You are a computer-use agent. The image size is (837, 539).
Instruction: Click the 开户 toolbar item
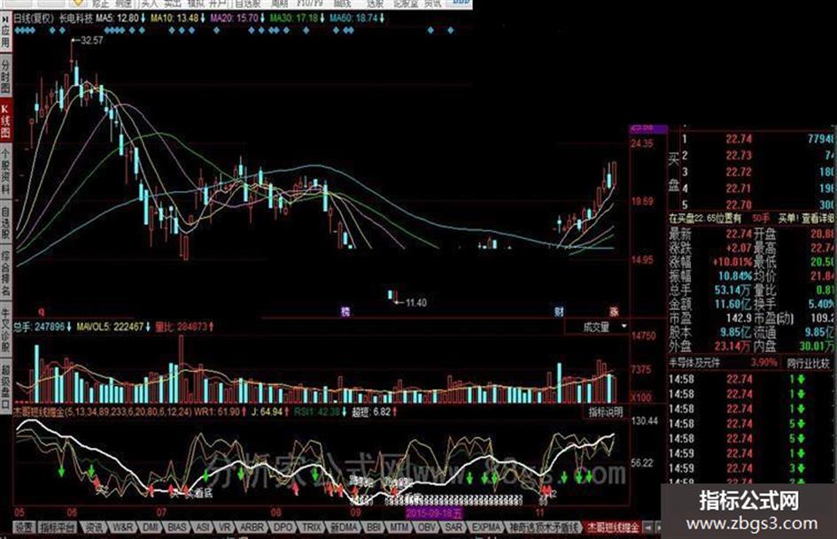pyautogui.click(x=217, y=4)
